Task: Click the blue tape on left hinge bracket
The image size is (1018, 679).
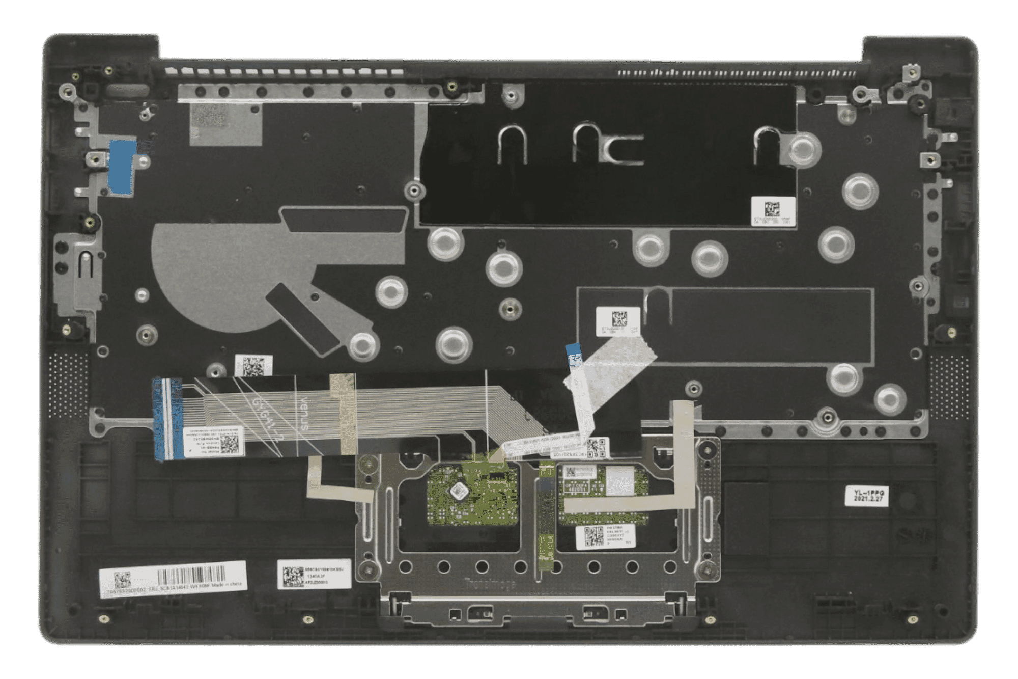Action: [122, 166]
